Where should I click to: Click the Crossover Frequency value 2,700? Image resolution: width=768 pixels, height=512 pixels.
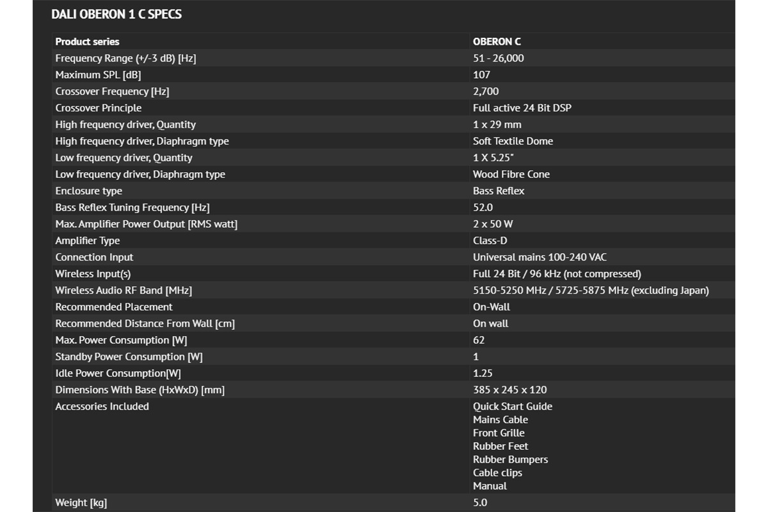(x=486, y=92)
